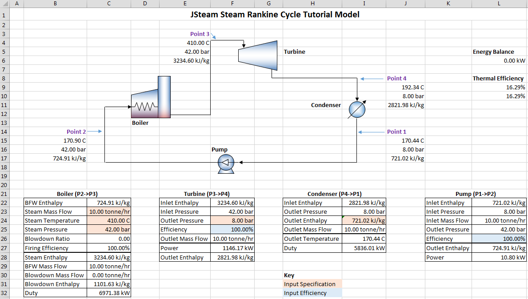Select Point 4 temperature 192.34 C

pyautogui.click(x=405, y=87)
